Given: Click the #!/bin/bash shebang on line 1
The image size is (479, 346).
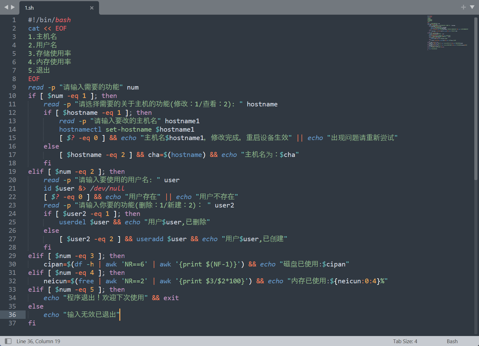Looking at the screenshot, I should (x=49, y=20).
